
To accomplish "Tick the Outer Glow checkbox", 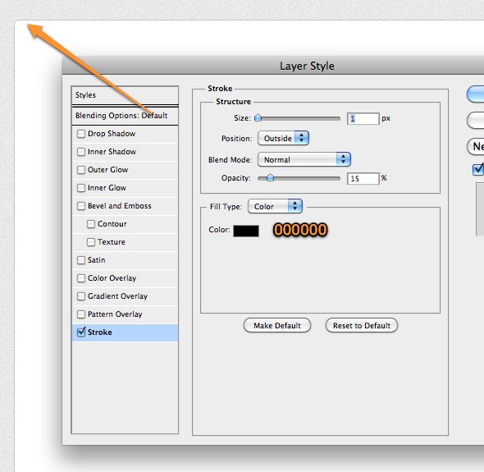I will point(81,170).
